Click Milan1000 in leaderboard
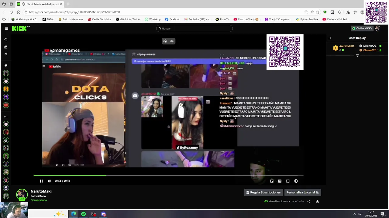The width and height of the screenshot is (389, 218). [x=370, y=46]
